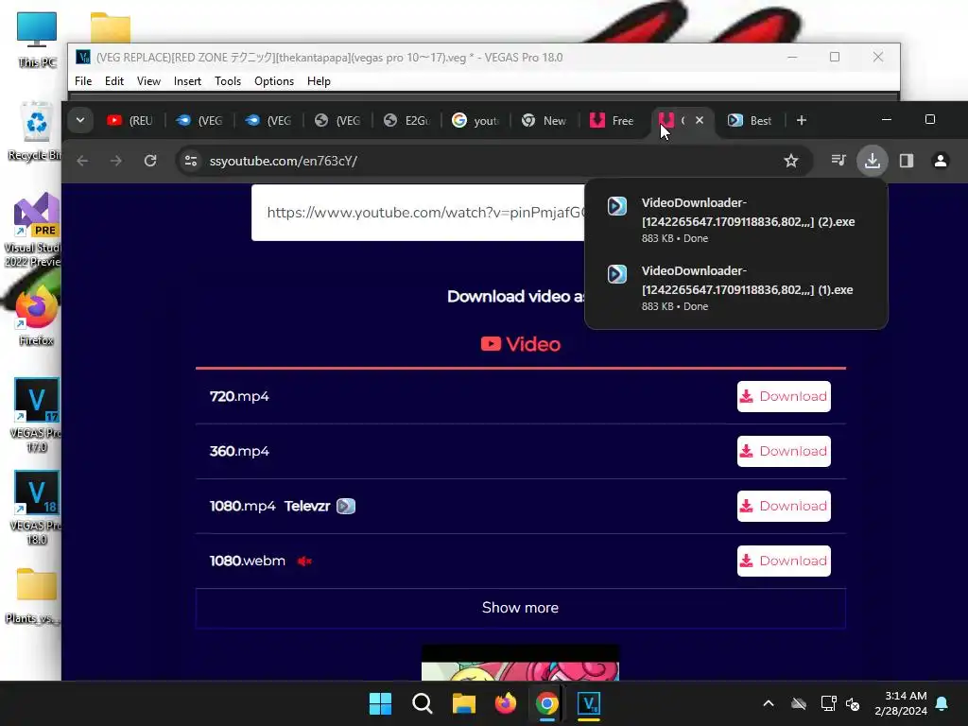
Task: Open the VEGAS Pro 17.0 desktop shortcut
Action: pos(36,415)
